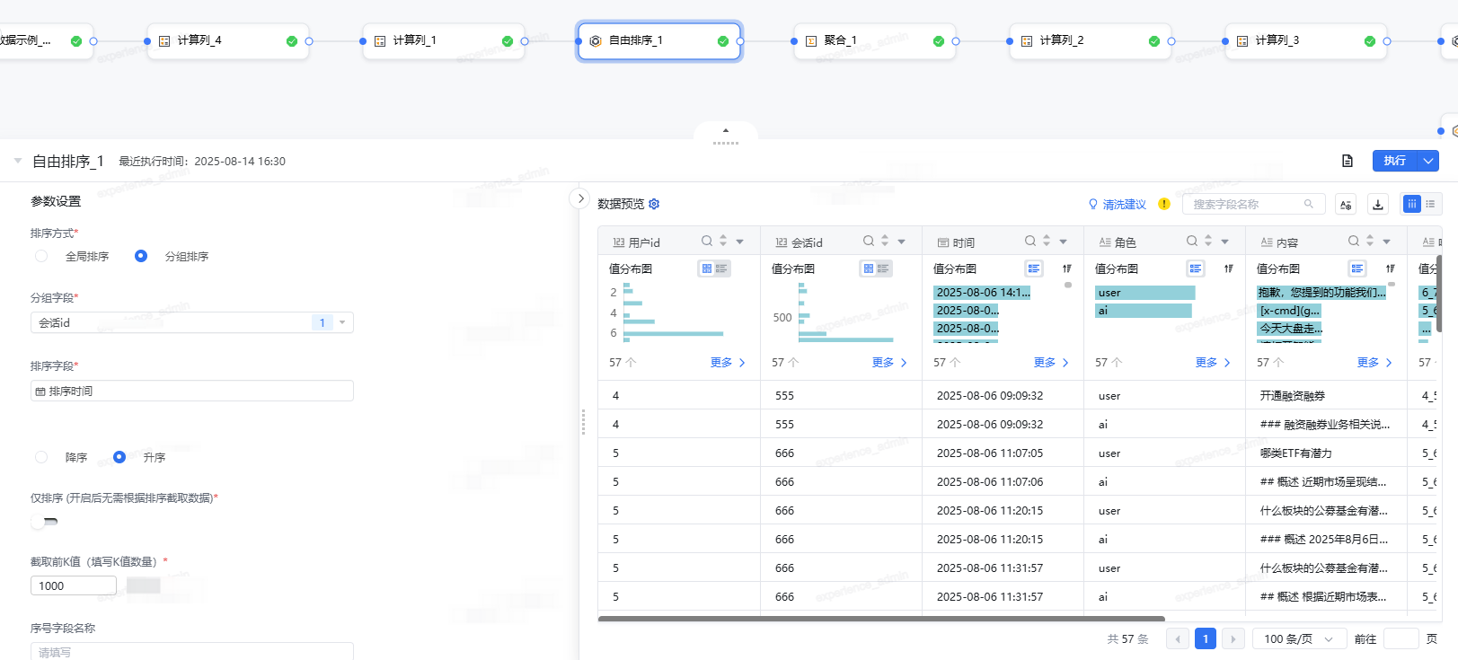
Task: Click the field name translate icon
Action: [x=1345, y=205]
